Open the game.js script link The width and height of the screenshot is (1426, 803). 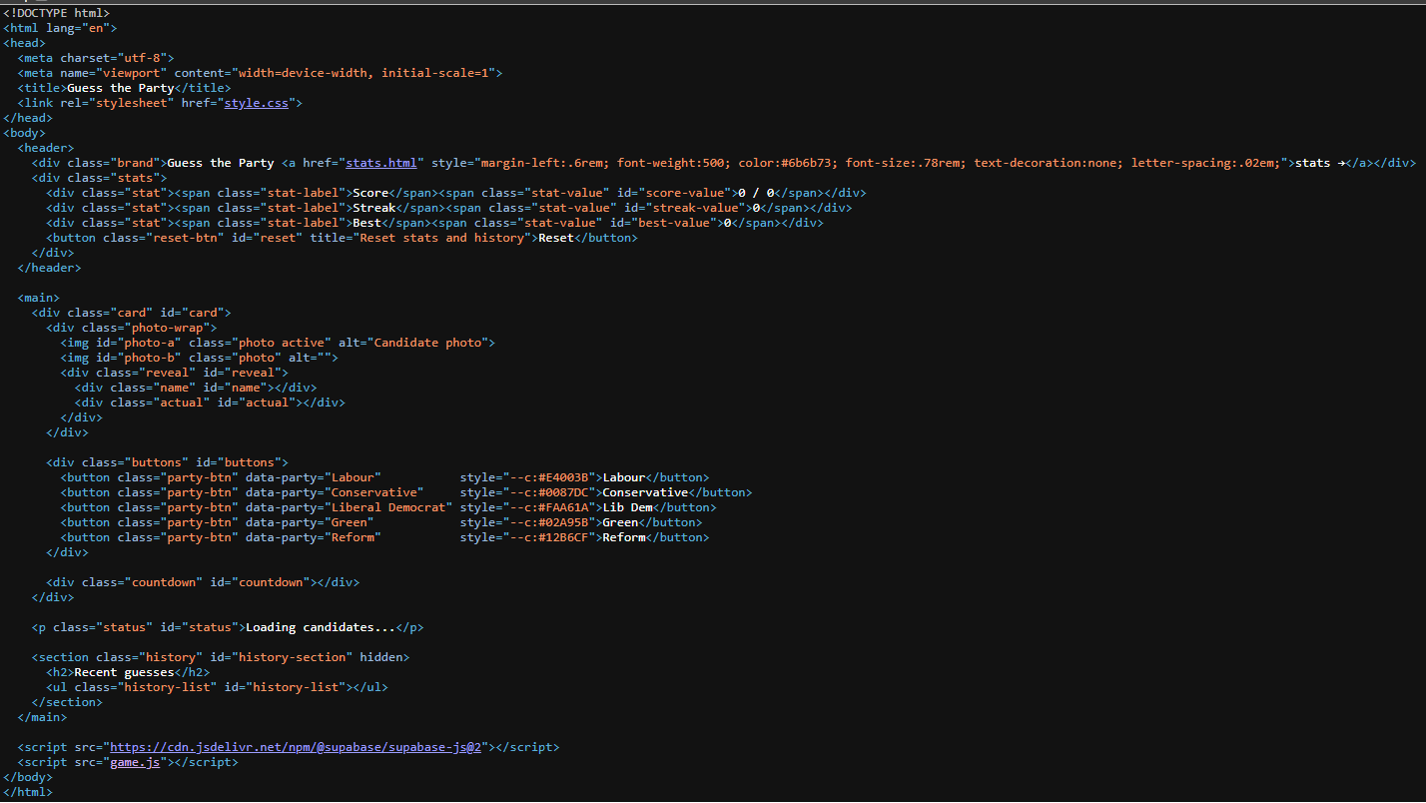[135, 762]
